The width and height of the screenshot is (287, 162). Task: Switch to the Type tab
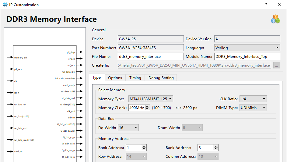[x=97, y=78]
